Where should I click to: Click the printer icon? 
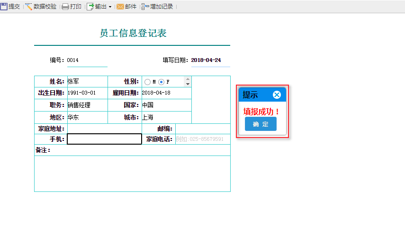[x=65, y=7]
